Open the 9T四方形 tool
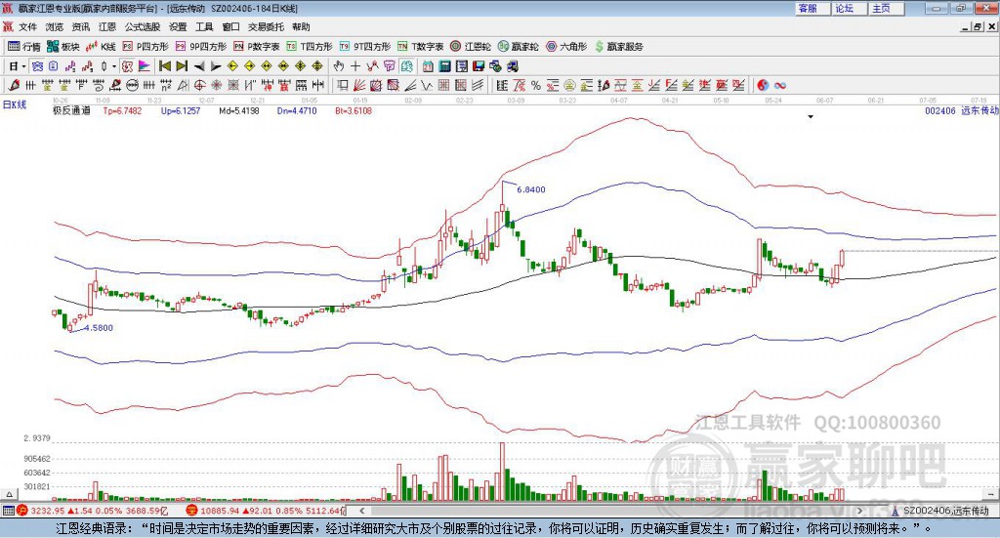 [x=365, y=47]
